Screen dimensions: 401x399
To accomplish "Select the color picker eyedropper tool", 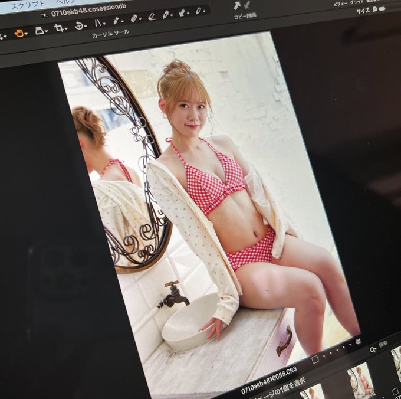I will (x=199, y=11).
